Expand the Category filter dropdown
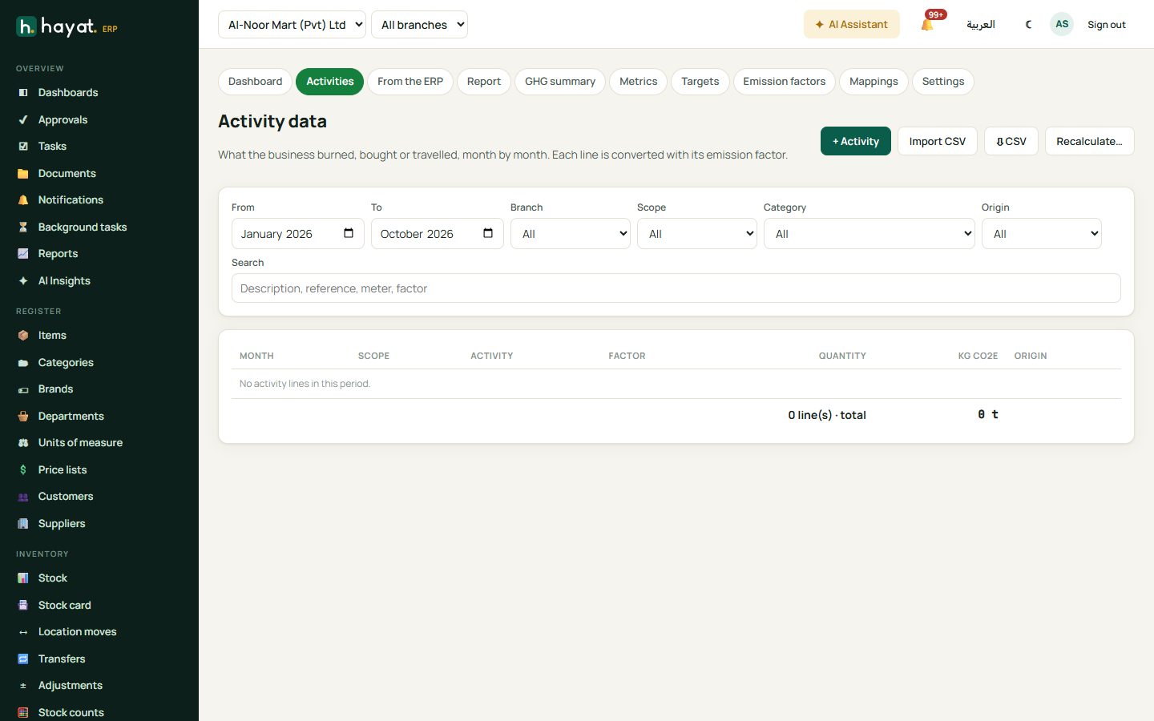This screenshot has height=721, width=1154. click(870, 234)
